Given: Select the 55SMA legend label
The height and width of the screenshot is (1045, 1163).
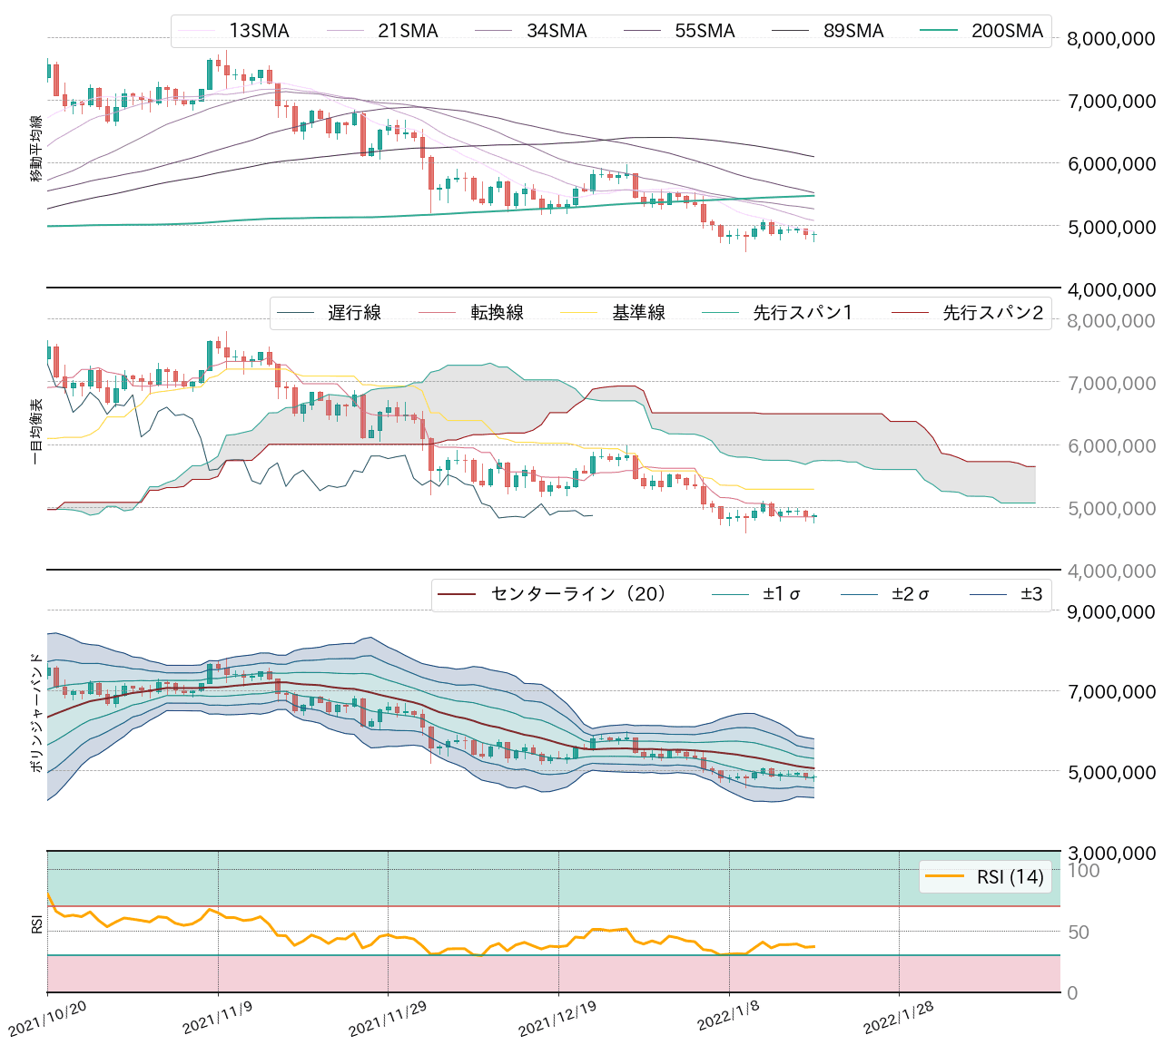Looking at the screenshot, I should 704,31.
